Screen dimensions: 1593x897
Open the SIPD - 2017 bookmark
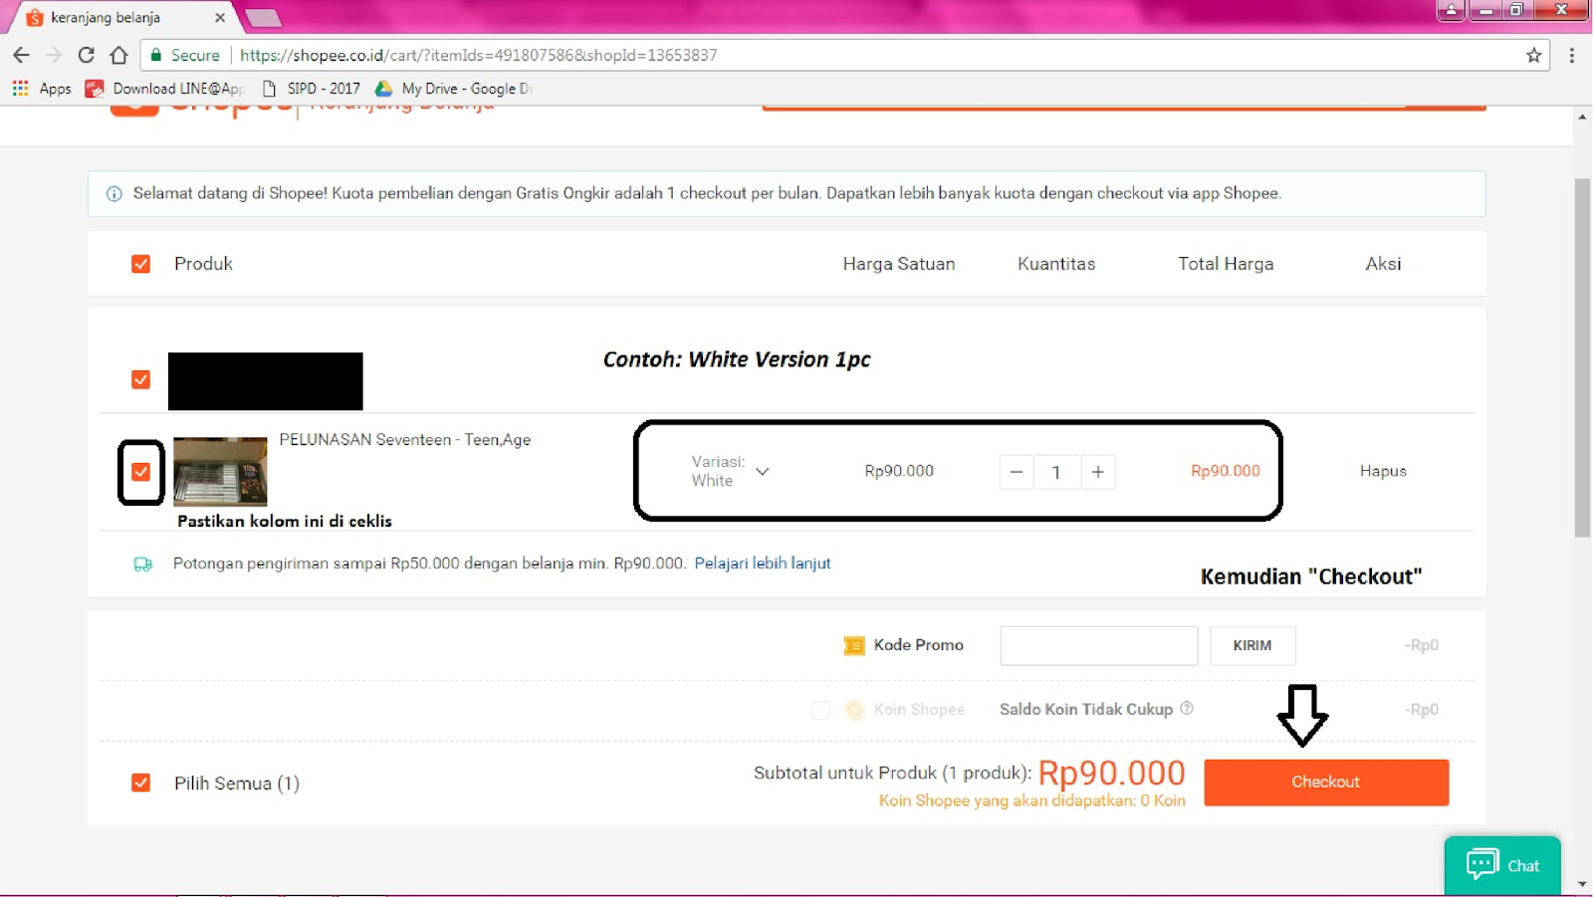click(312, 89)
